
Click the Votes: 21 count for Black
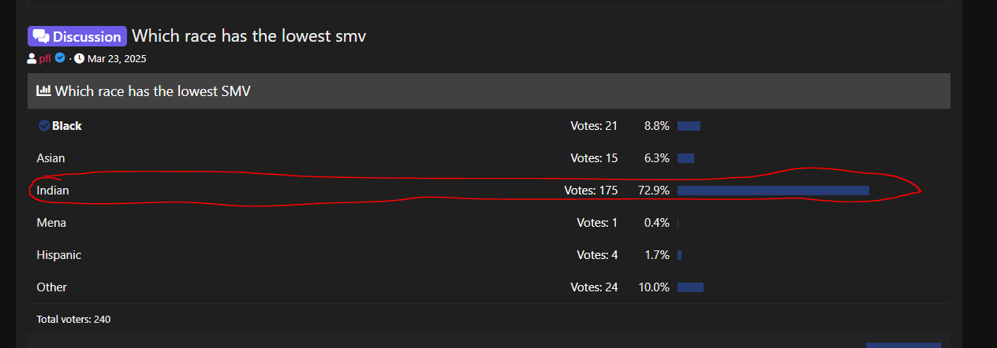(x=594, y=126)
